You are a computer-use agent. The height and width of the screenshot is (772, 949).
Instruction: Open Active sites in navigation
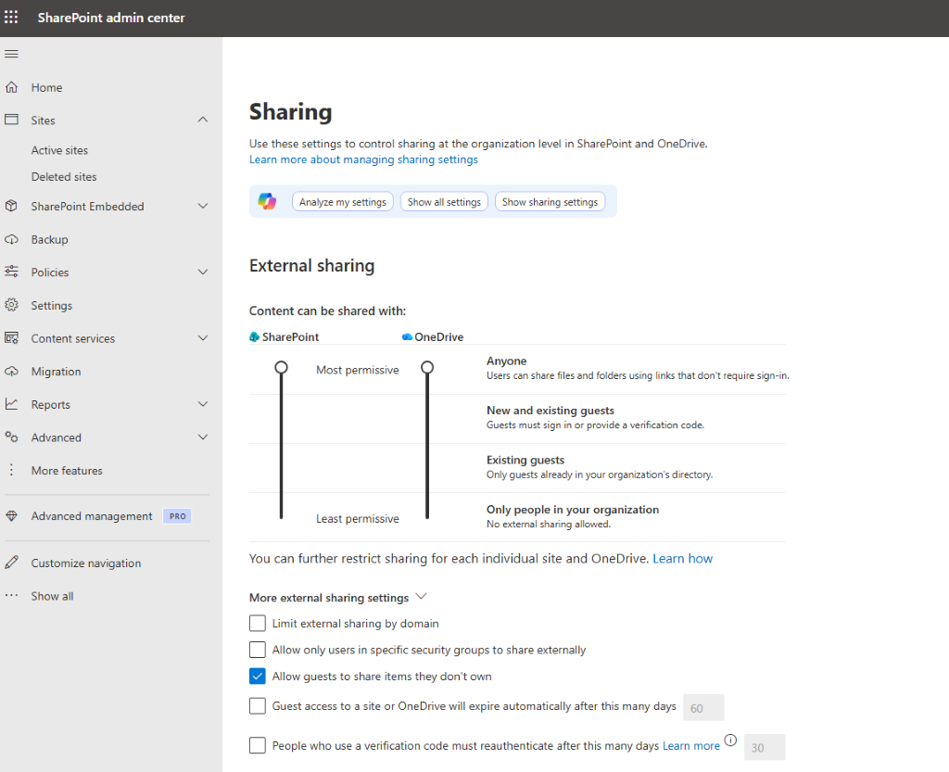[59, 150]
